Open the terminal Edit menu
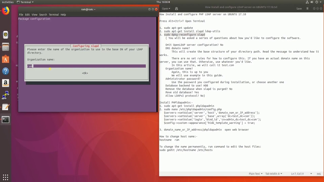The image size is (324, 182). pos(27,15)
